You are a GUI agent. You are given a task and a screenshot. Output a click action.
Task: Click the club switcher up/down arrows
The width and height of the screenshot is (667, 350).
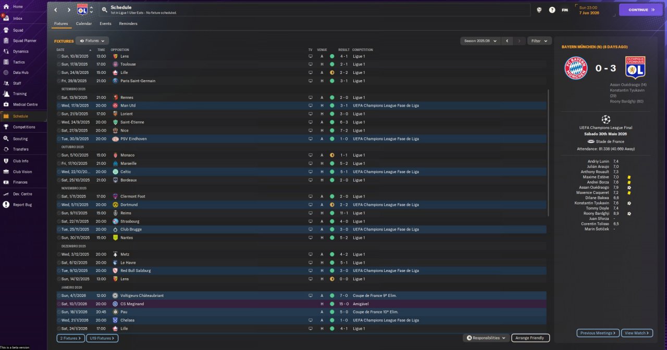[92, 10]
